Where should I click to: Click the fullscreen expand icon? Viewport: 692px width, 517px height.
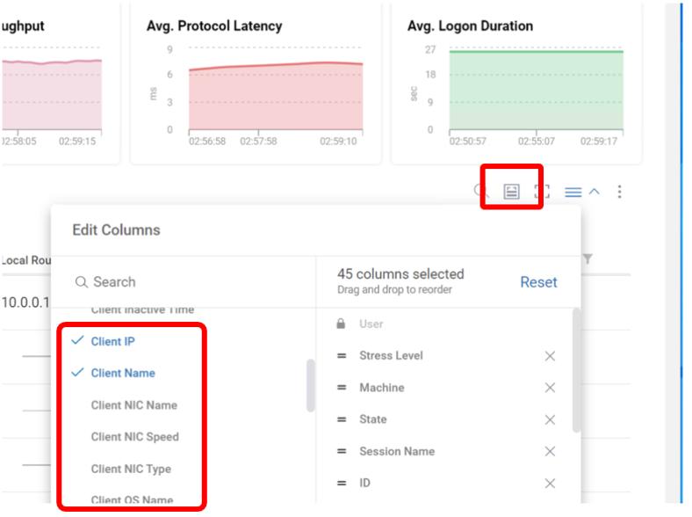pyautogui.click(x=542, y=192)
